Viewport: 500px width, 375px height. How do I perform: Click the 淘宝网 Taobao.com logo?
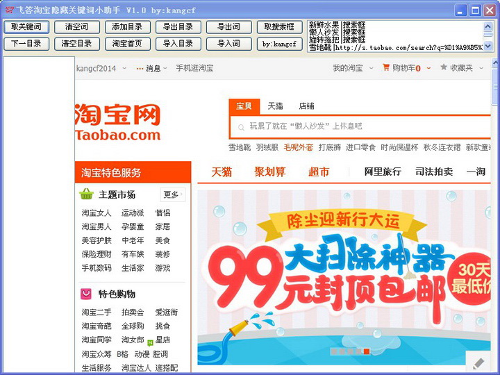point(117,122)
